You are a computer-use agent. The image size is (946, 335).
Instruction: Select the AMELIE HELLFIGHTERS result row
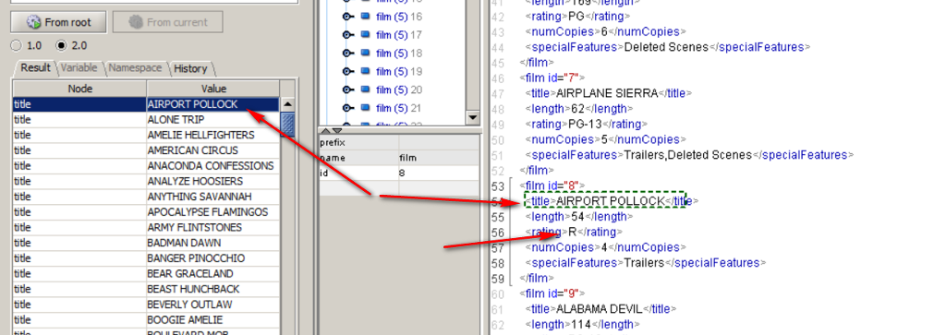147,135
